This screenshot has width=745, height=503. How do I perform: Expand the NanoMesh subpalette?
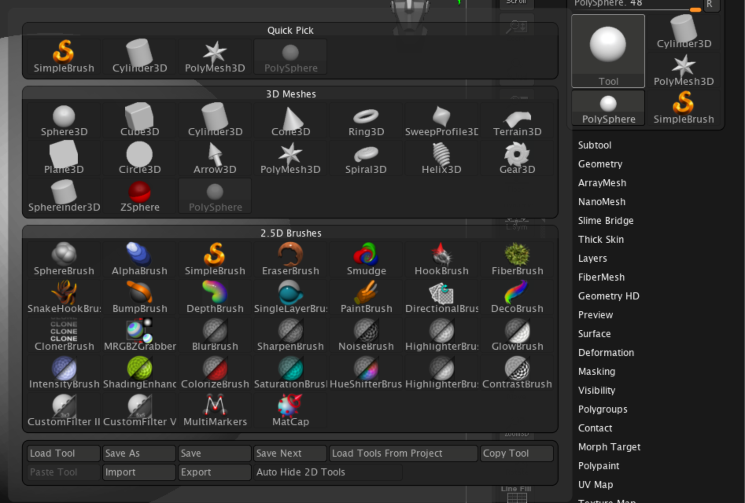[601, 202]
